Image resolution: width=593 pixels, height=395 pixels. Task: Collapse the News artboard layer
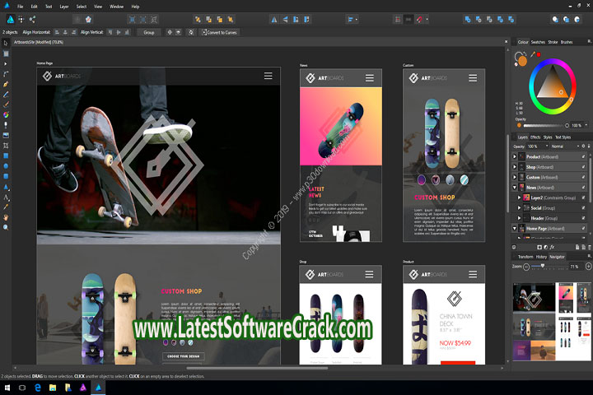516,188
